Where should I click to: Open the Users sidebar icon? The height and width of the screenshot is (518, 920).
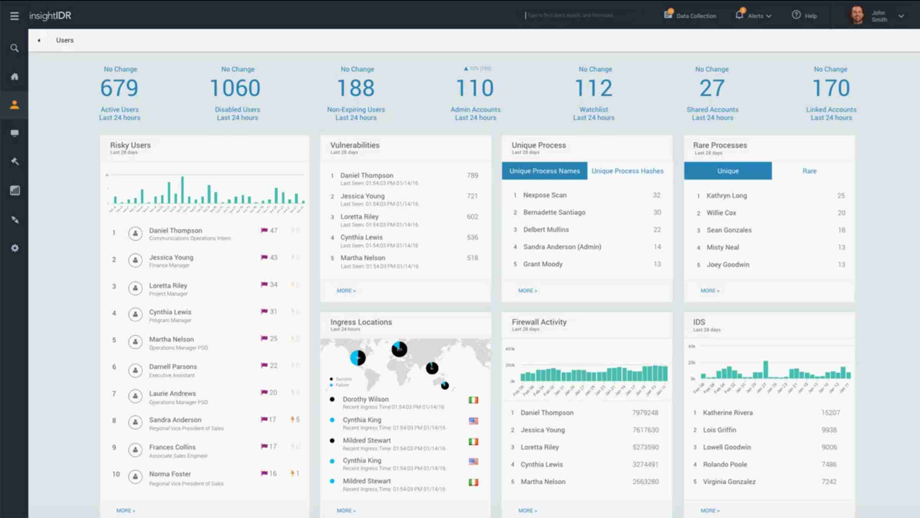tap(15, 104)
